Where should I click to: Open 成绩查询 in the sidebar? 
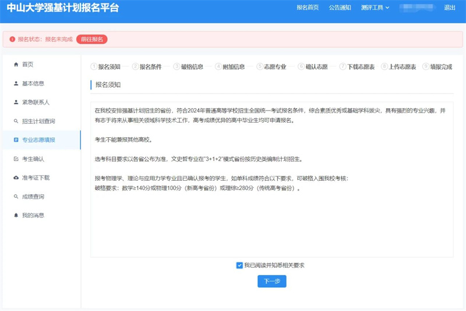[41, 196]
